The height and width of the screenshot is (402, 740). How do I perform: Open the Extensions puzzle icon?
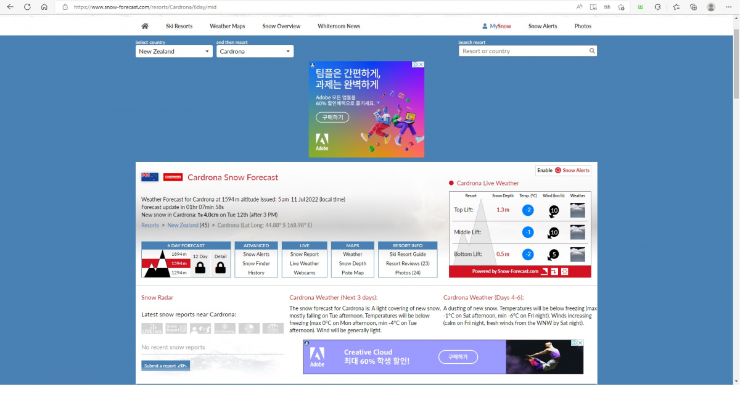(657, 7)
